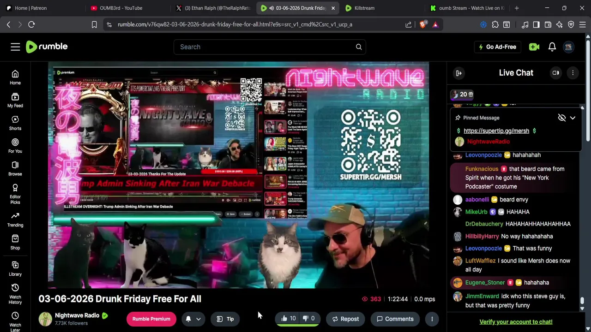Viewport: 591px width, 332px height.
Task: Click the search magnifier icon
Action: [359, 47]
